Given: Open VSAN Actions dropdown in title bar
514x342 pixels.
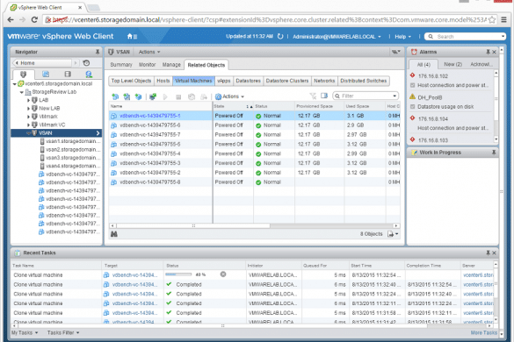Looking at the screenshot, I should pos(149,52).
